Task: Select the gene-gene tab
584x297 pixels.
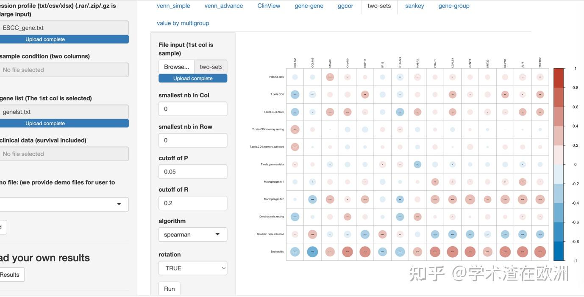Action: coord(309,5)
